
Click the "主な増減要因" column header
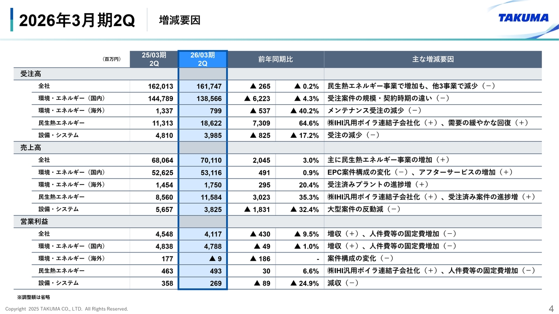pyautogui.click(x=432, y=59)
